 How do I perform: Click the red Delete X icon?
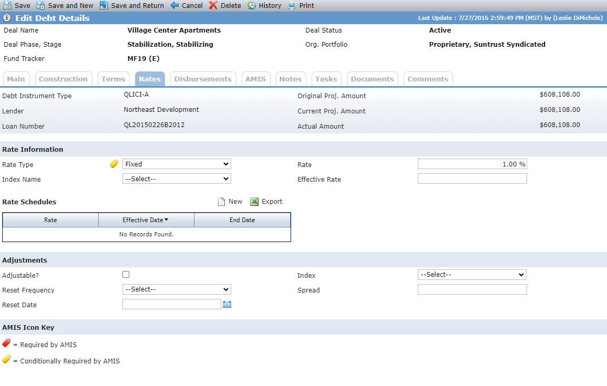pos(213,5)
